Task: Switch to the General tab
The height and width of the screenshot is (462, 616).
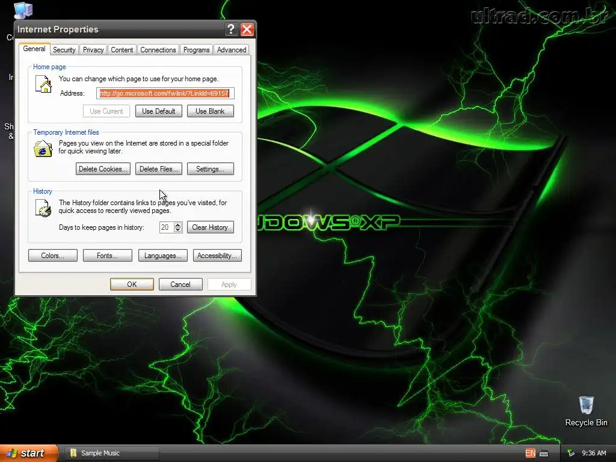Action: pyautogui.click(x=34, y=49)
